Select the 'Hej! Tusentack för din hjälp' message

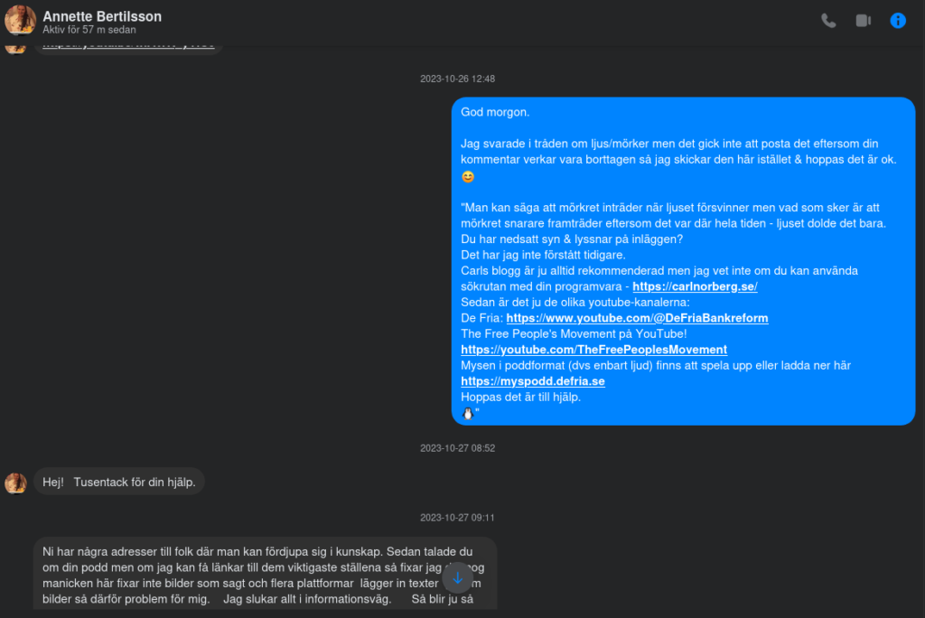(119, 482)
